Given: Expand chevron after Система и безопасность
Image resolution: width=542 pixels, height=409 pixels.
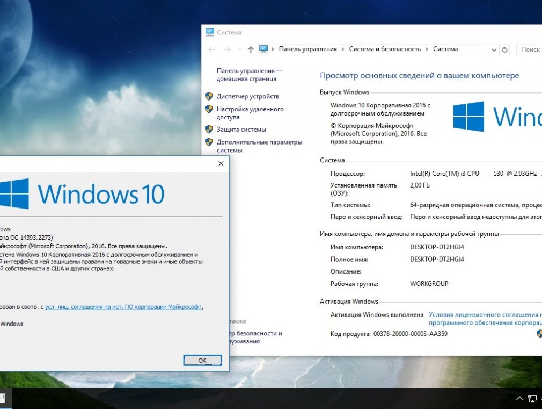Looking at the screenshot, I should tap(427, 49).
